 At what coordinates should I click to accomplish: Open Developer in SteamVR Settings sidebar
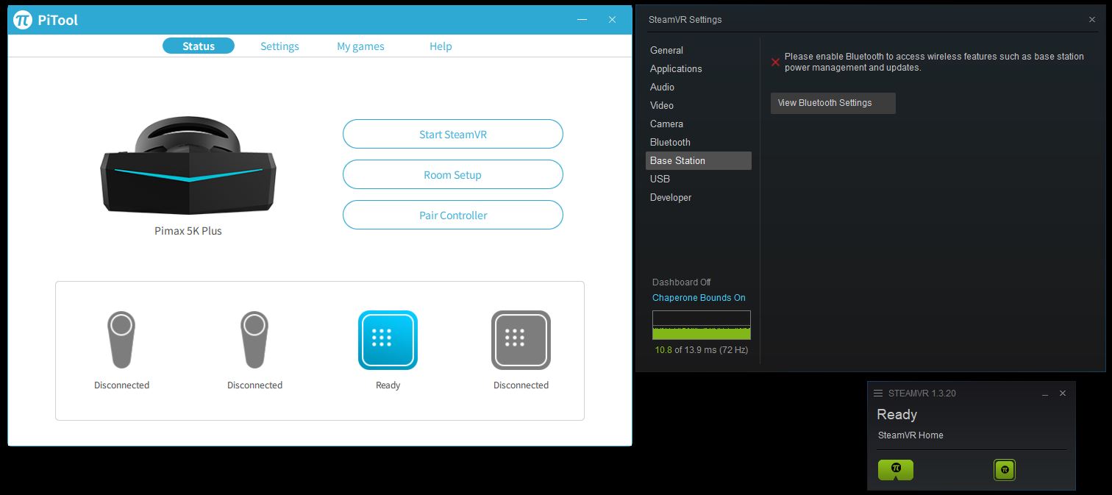point(671,197)
